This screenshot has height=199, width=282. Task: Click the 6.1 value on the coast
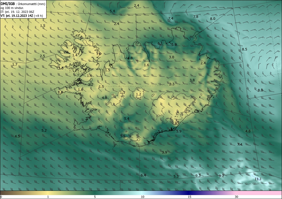coord(160,43)
